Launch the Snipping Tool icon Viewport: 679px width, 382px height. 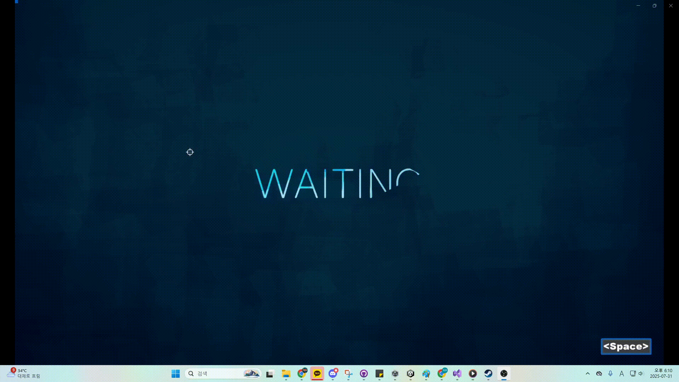348,374
